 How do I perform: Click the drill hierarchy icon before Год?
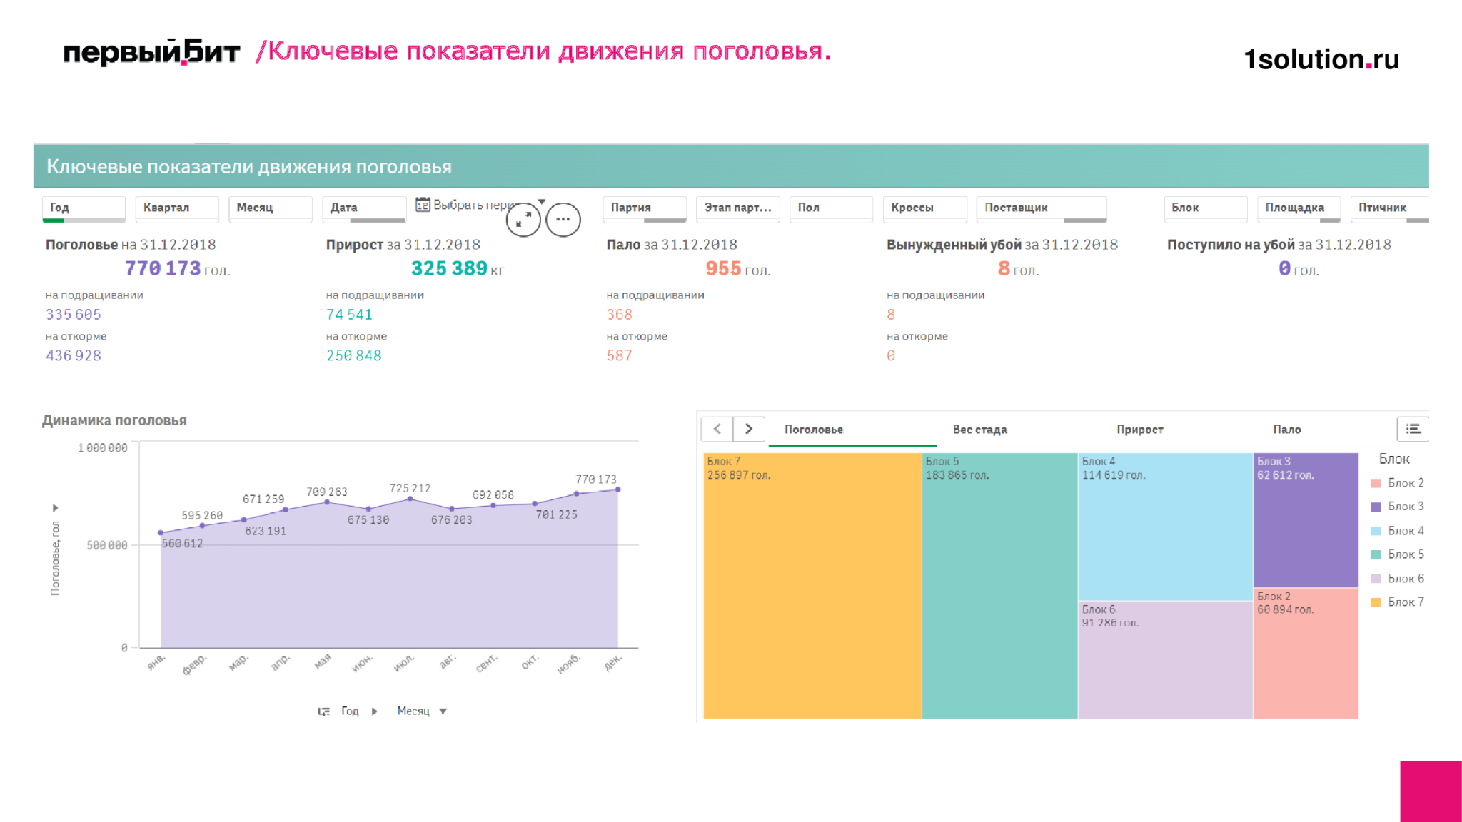tap(324, 711)
